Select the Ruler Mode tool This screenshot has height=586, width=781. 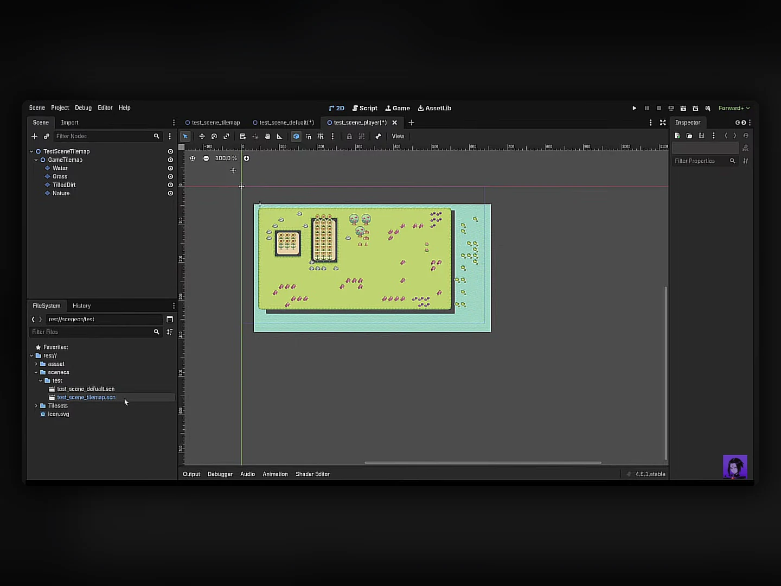point(279,136)
